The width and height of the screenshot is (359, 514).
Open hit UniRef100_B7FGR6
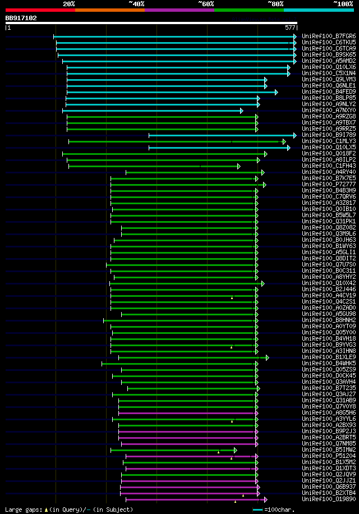[x=329, y=36]
